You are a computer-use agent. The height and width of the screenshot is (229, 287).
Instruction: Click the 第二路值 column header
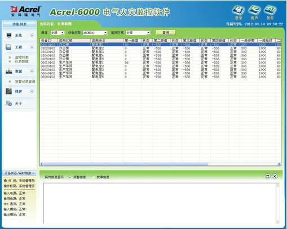[161, 41]
